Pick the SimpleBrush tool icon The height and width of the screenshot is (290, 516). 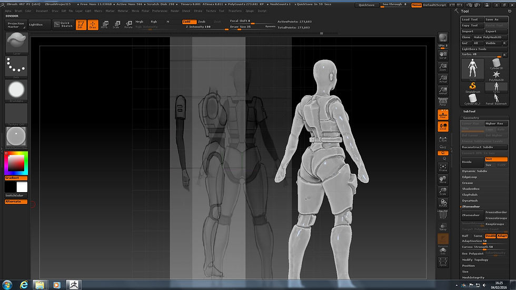(472, 87)
